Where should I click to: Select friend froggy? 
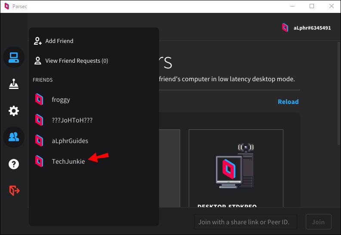point(61,100)
